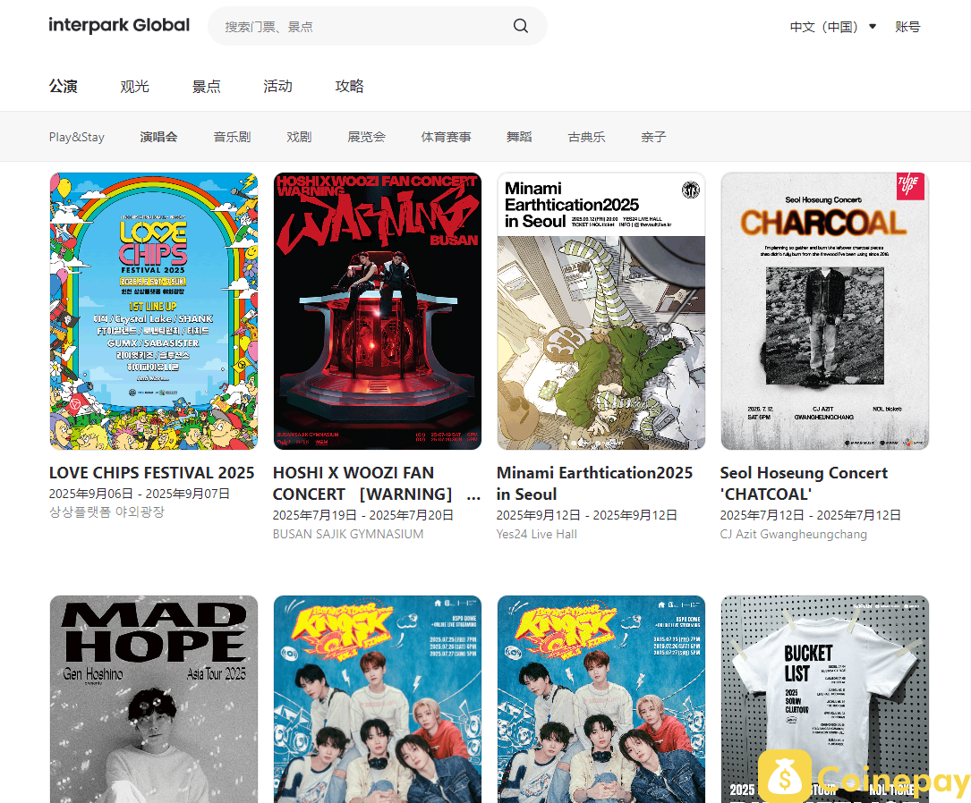
Task: Show the 展览会 category
Action: 367,137
